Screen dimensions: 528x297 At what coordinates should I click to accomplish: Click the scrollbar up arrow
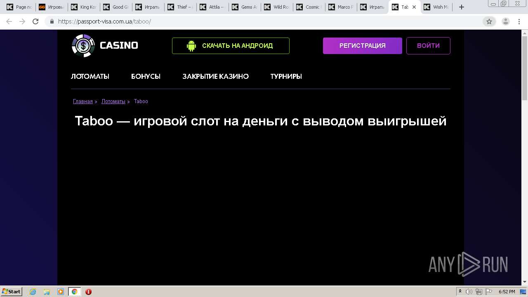[525, 33]
